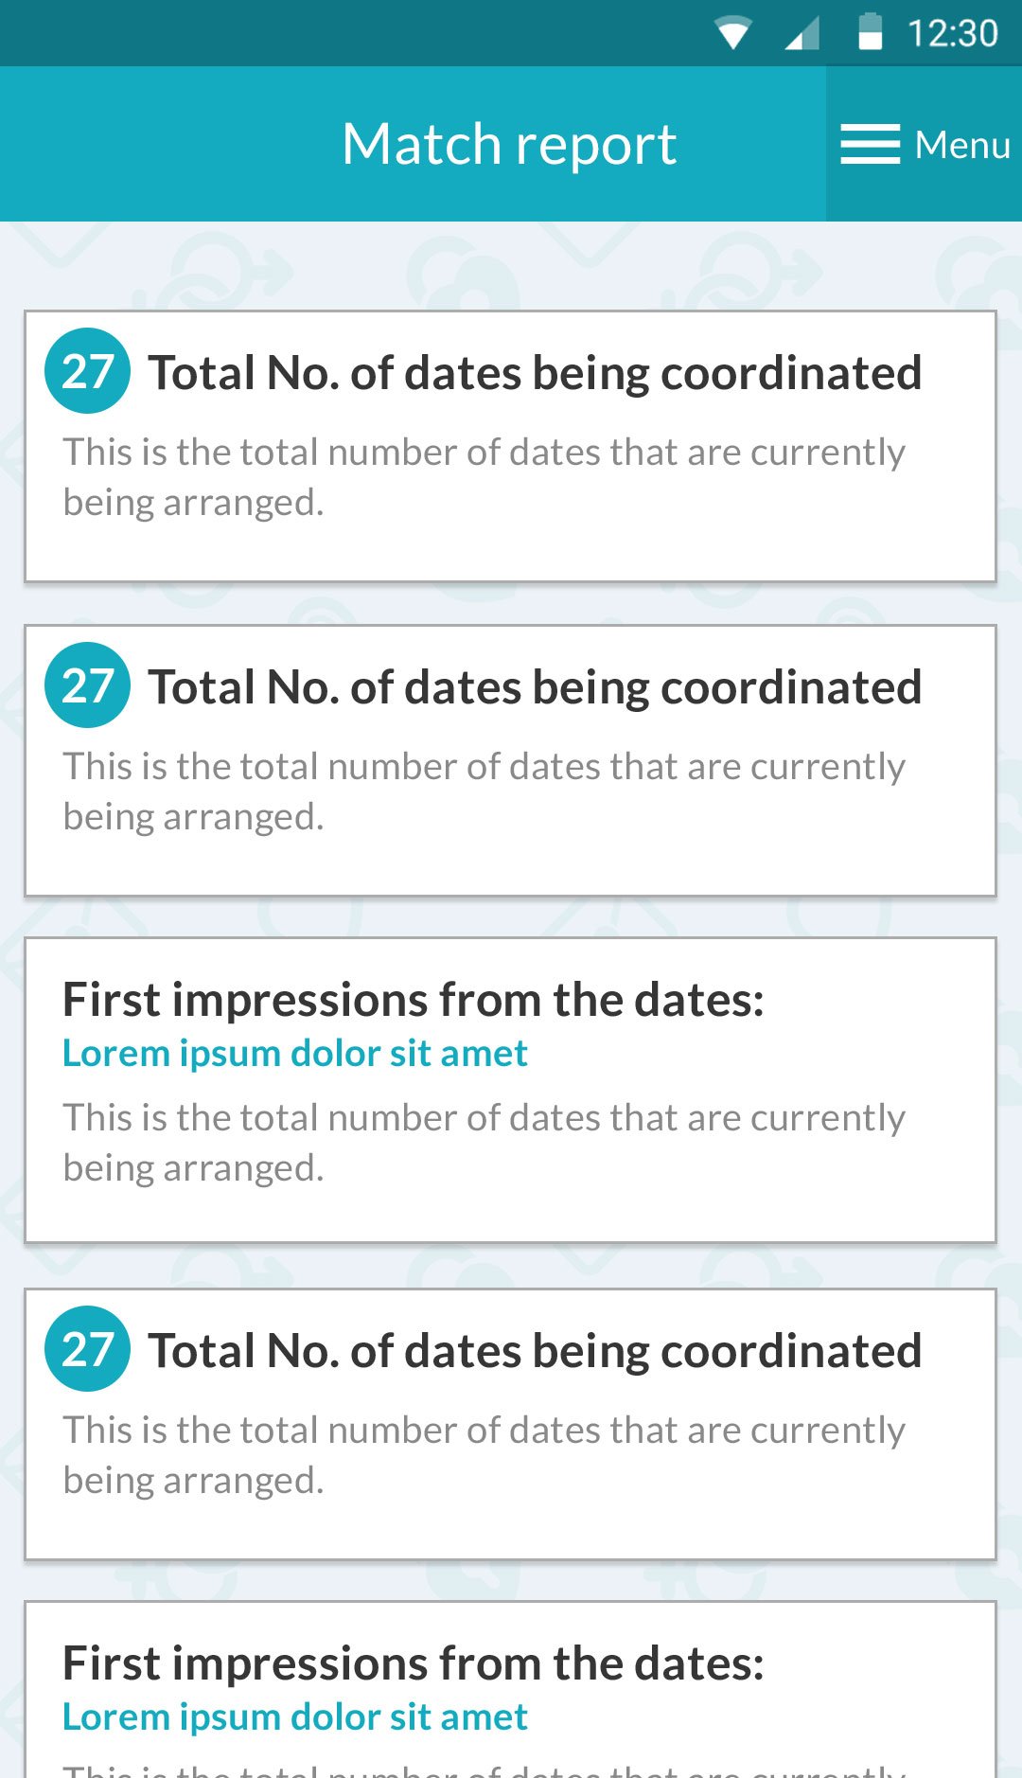Tap the battery status icon
The height and width of the screenshot is (1778, 1022).
[x=870, y=32]
